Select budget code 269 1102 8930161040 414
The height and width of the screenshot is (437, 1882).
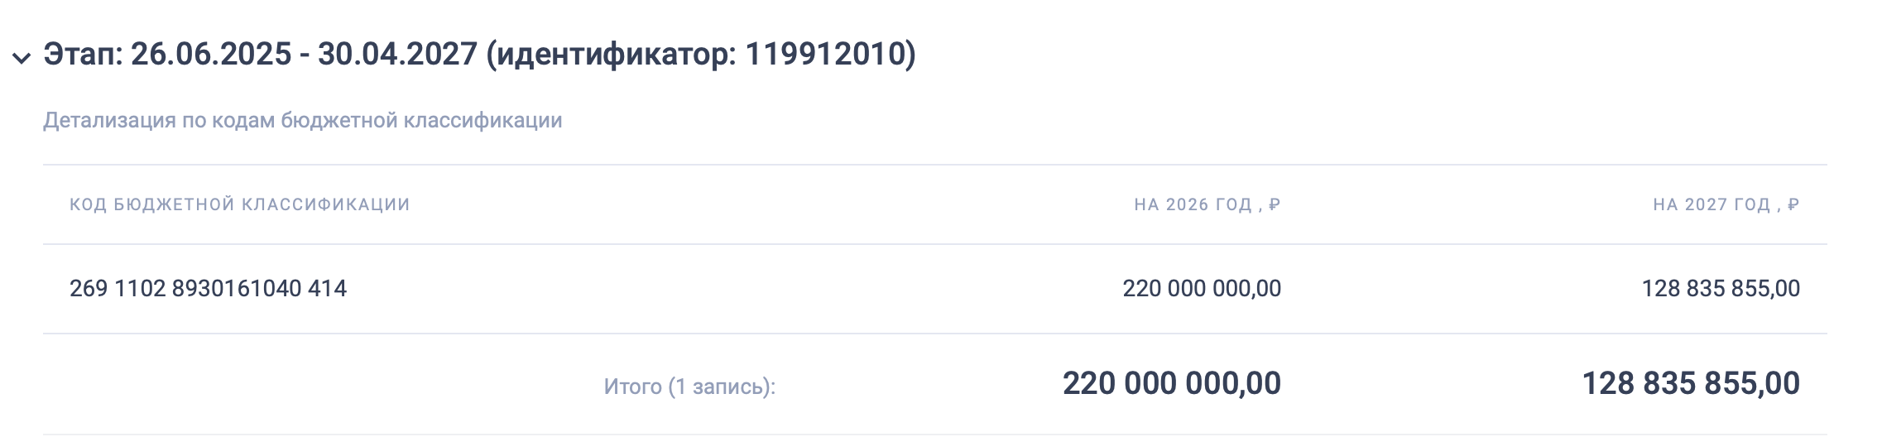click(x=208, y=289)
